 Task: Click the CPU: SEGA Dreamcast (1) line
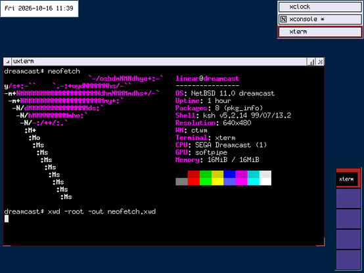click(221, 145)
